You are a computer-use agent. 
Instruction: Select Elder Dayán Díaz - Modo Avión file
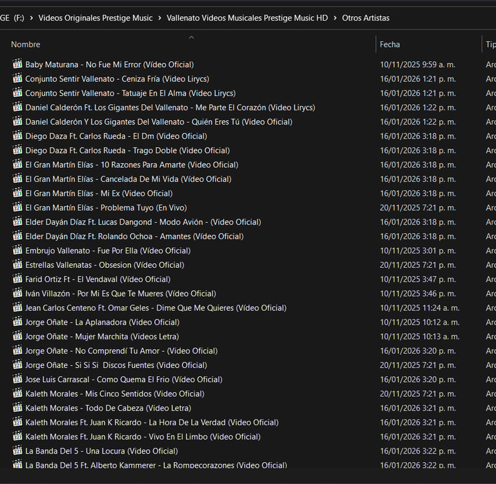143,222
